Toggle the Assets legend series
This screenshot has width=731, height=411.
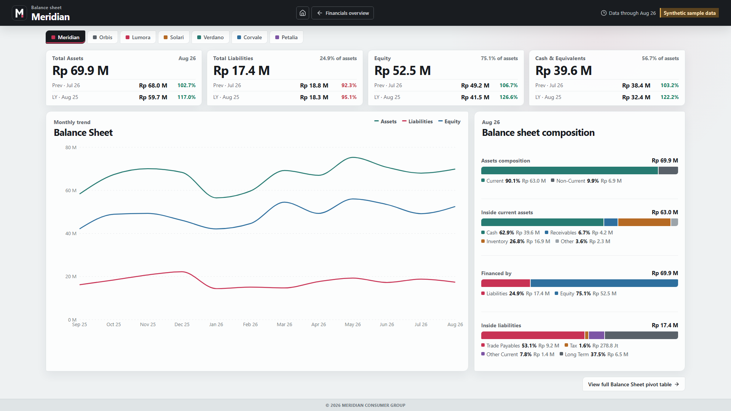point(385,121)
